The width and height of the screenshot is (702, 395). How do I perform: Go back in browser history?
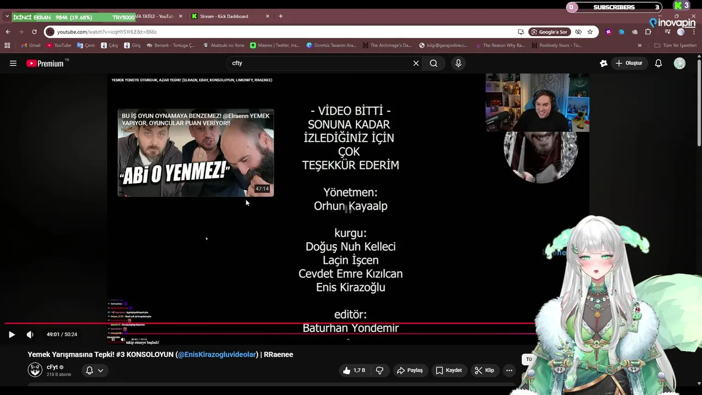[x=8, y=32]
